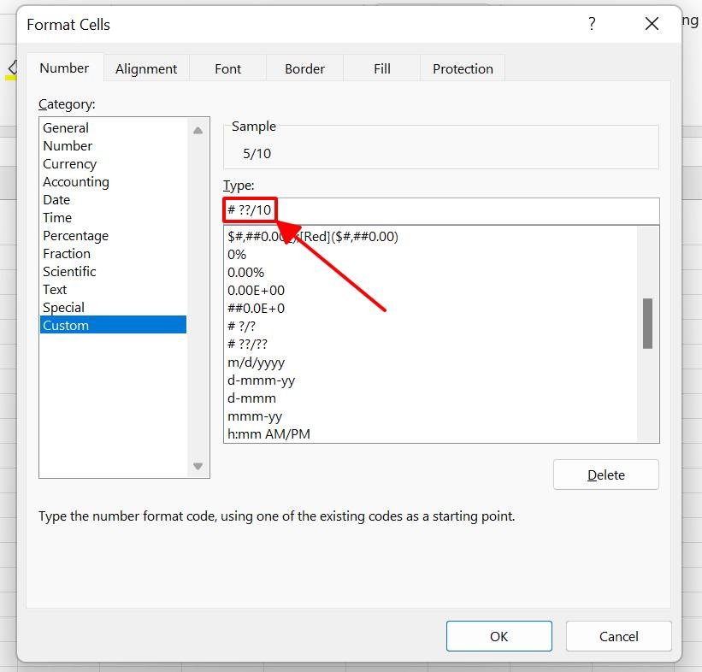This screenshot has width=702, height=672.
Task: Select the mmm-yy format code
Action: pos(430,416)
